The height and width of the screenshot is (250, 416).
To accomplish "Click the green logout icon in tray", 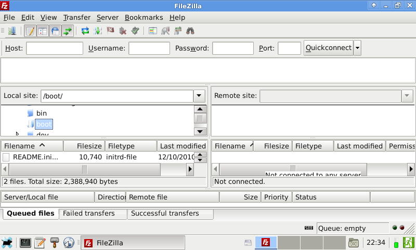I will tap(408, 242).
